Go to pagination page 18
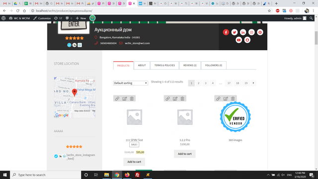 (238, 83)
